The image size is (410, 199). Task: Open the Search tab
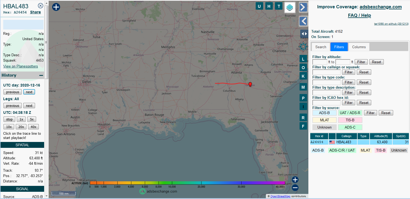pyautogui.click(x=321, y=47)
